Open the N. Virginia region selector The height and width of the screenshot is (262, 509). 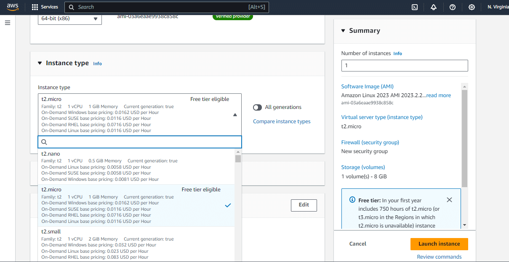[x=498, y=7]
